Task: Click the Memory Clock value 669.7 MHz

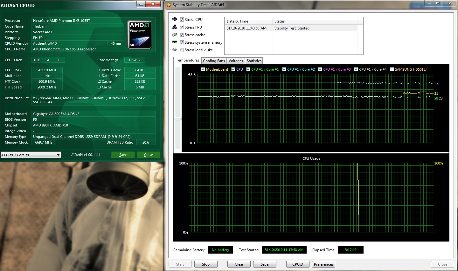Action: (x=44, y=142)
